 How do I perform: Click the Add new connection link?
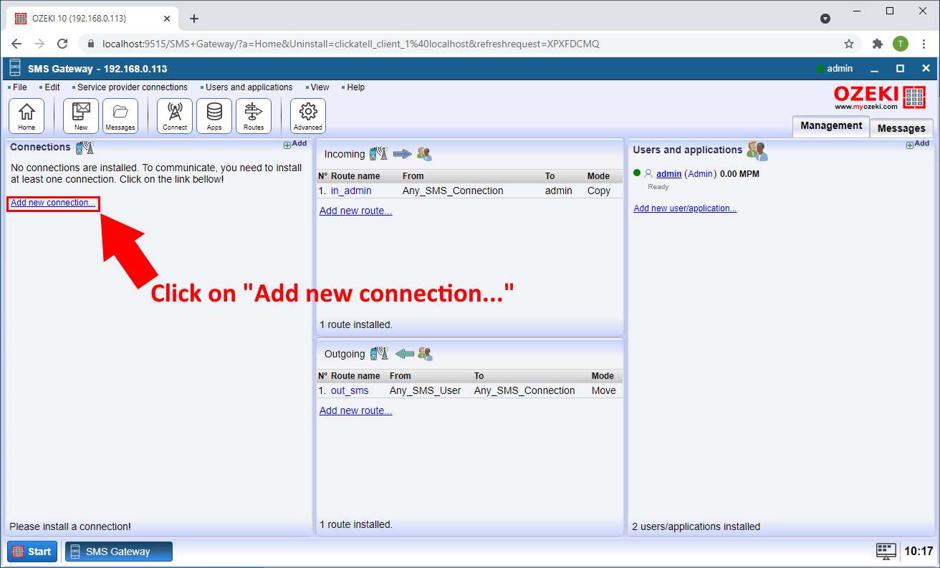click(x=53, y=203)
